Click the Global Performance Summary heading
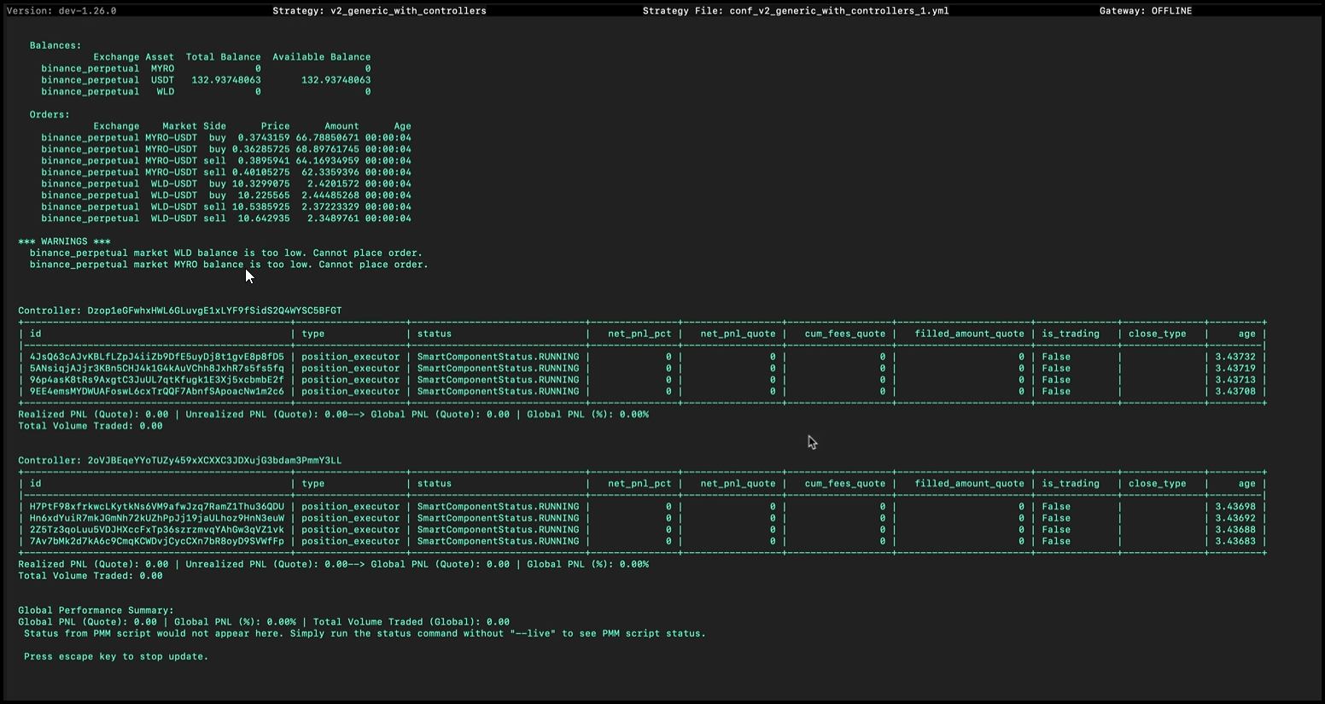The height and width of the screenshot is (704, 1325). click(96, 610)
